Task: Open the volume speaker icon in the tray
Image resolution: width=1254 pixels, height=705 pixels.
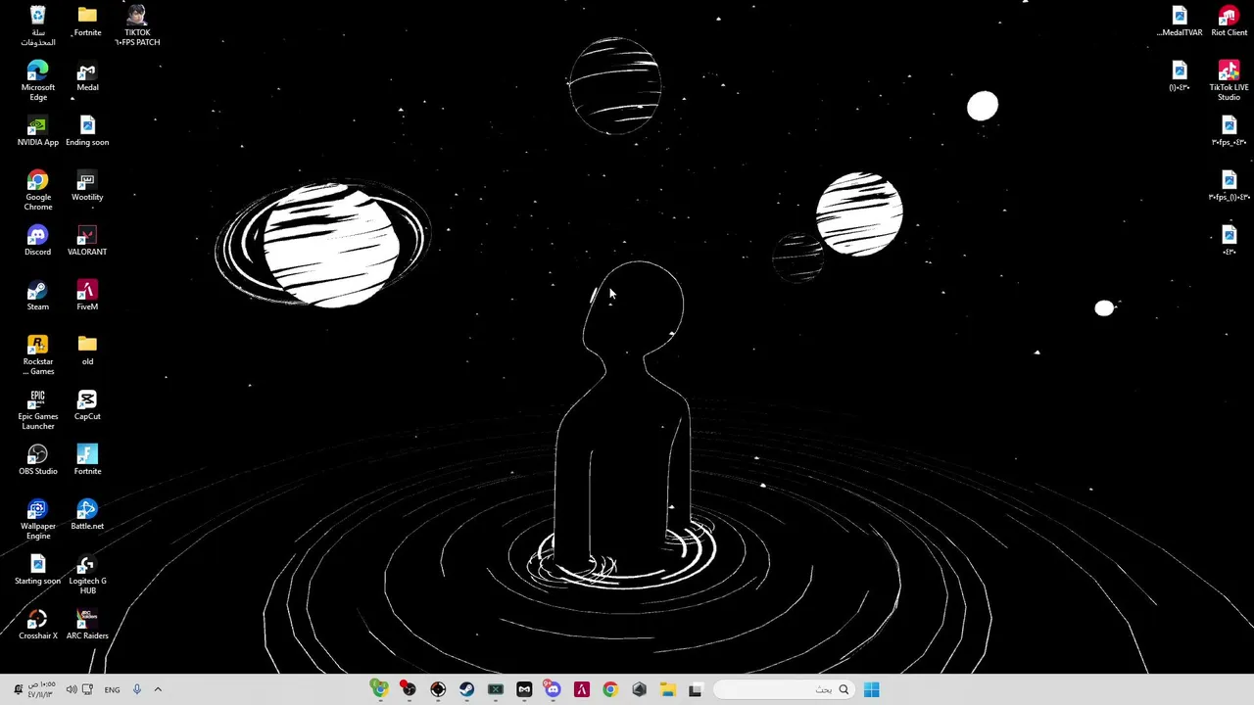Action: coord(71,689)
